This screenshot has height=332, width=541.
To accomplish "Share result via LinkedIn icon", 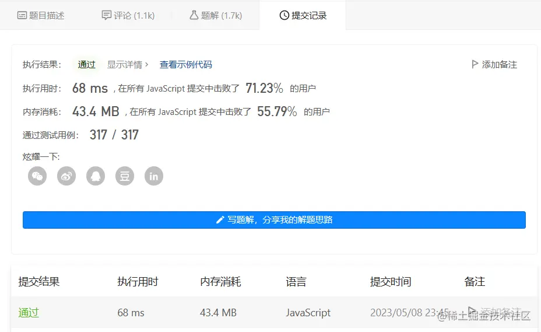I will (154, 176).
